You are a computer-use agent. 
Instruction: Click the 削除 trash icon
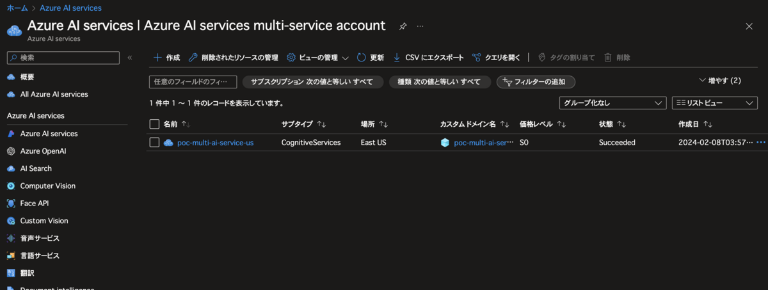tap(608, 58)
